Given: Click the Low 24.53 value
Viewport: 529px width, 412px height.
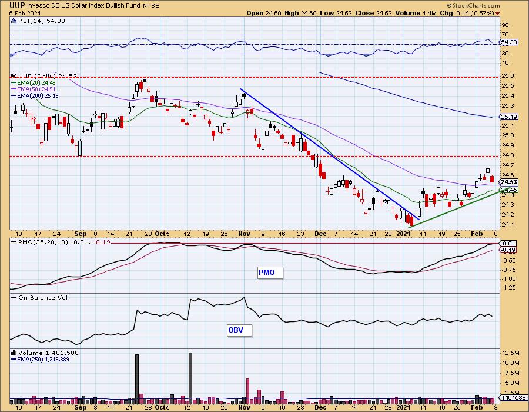Looking at the screenshot, I should click(x=336, y=13).
